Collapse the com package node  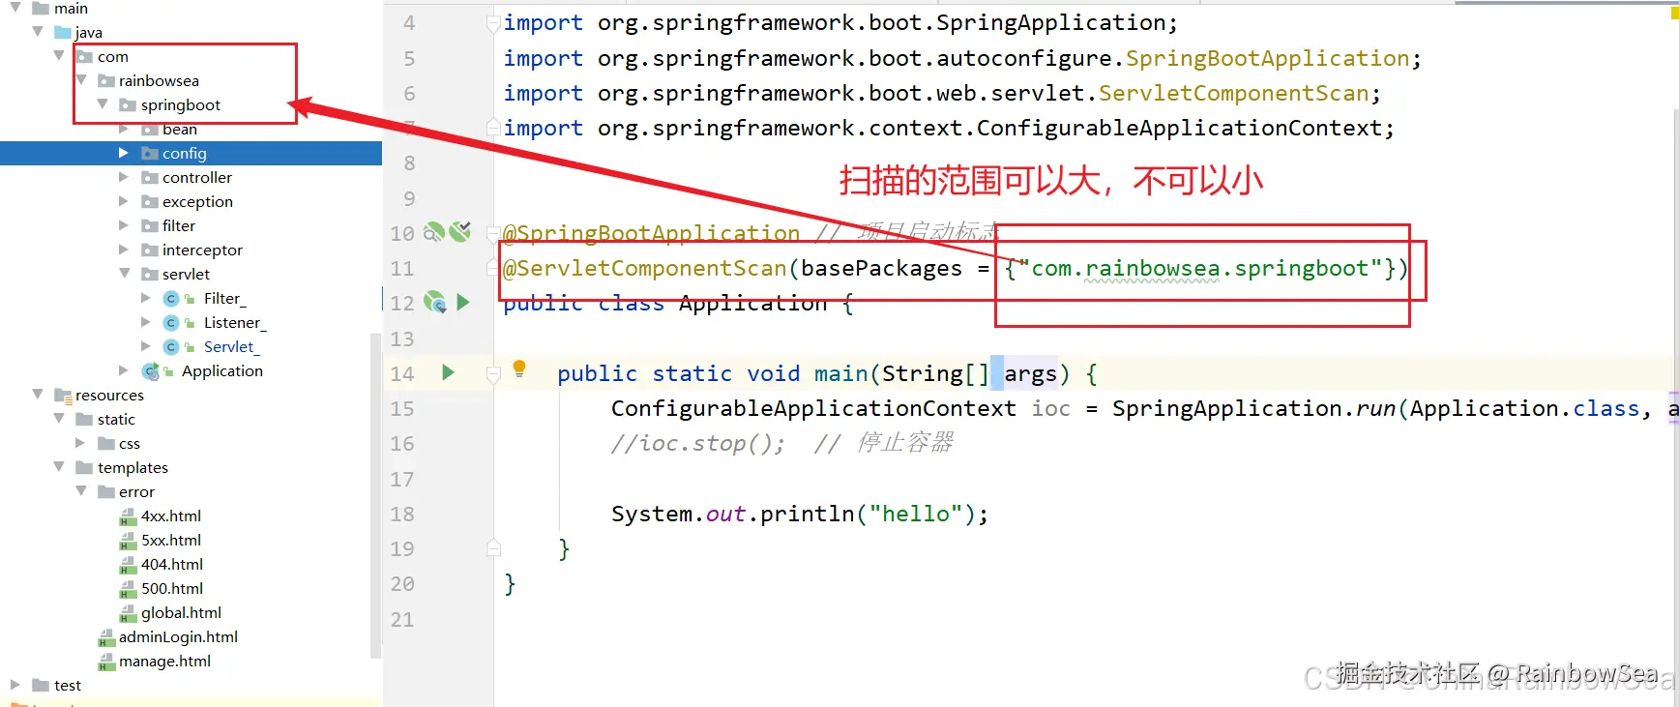(59, 56)
